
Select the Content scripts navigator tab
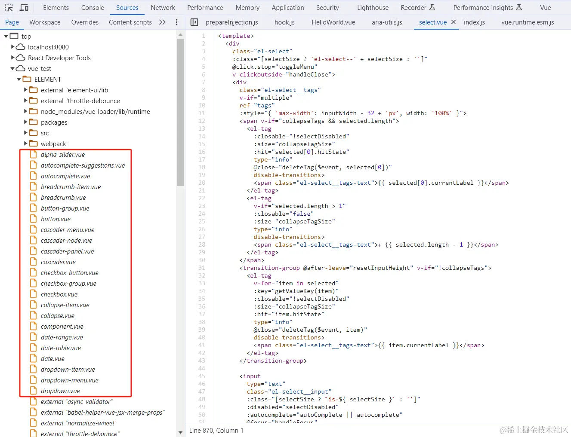pyautogui.click(x=130, y=22)
